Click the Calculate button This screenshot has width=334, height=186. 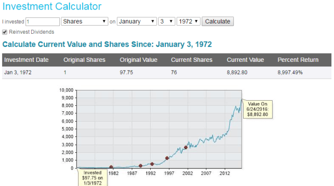[218, 21]
